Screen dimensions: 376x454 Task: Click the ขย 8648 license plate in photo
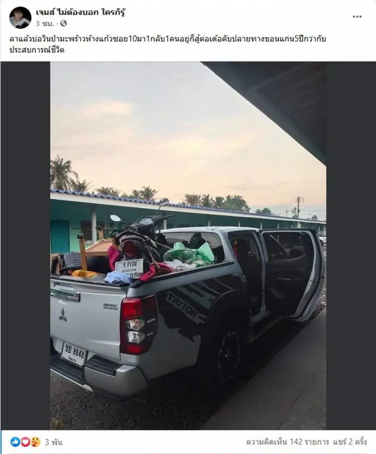74,353
